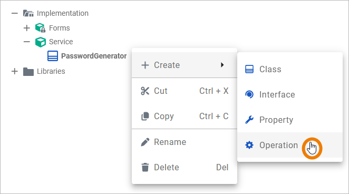
Task: Click the pencil Rename icon
Action: pos(145,142)
